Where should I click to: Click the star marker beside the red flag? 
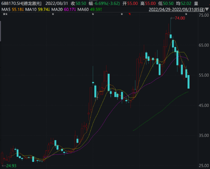click(122, 14)
